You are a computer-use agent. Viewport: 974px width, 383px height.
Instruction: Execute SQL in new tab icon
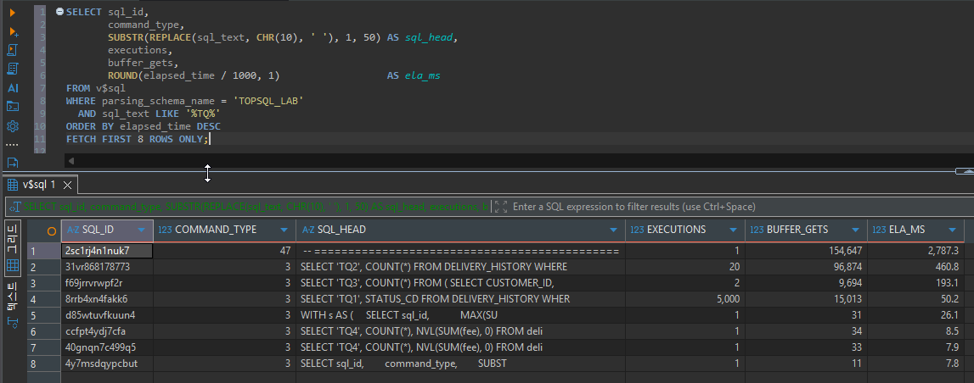pos(13,31)
